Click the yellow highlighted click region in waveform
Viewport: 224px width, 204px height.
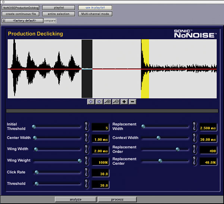145,69
